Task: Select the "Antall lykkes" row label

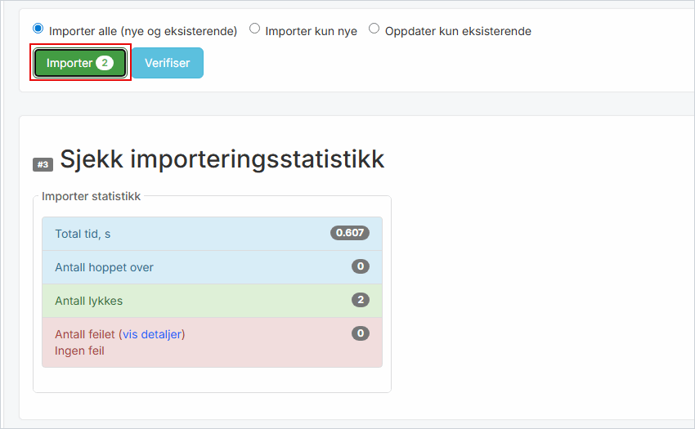Action: coord(88,301)
